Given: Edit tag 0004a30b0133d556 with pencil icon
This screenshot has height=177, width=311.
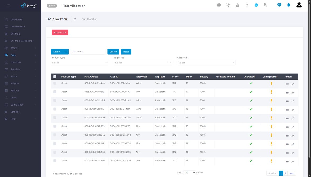Looking at the screenshot, I should [292, 153].
